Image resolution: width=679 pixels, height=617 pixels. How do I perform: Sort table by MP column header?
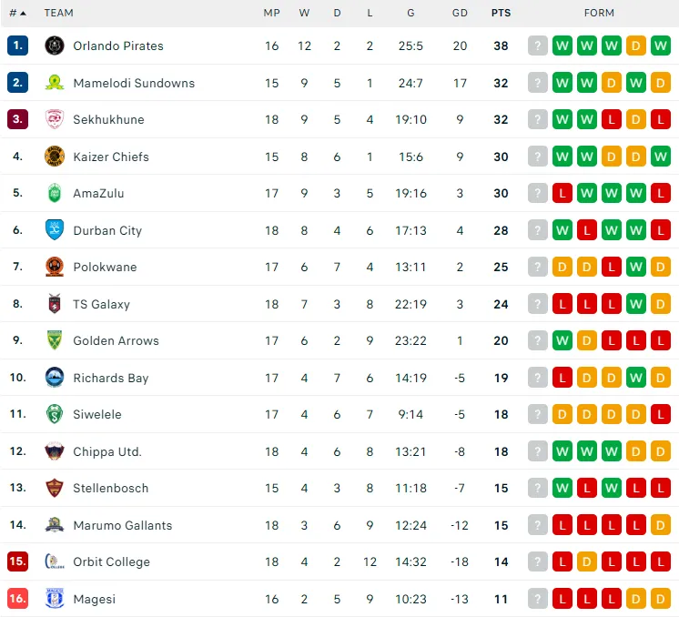(x=272, y=13)
